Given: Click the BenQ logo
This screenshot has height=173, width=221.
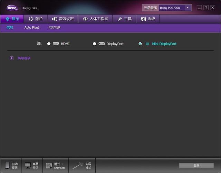Looking at the screenshot, I should tap(12, 8).
